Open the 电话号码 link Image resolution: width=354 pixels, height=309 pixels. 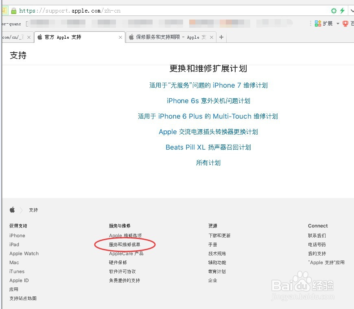(x=317, y=245)
